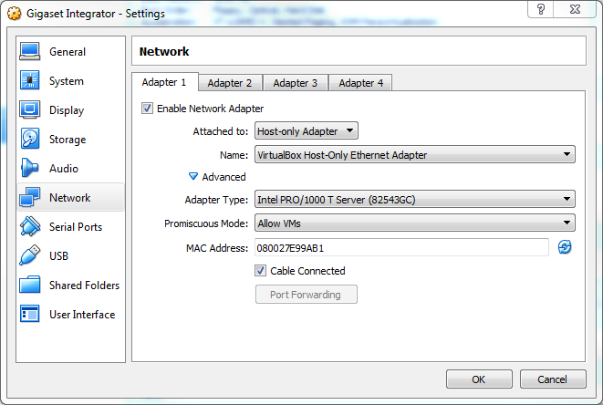Click the Gigaset Integrator gear title icon
The image size is (603, 405).
pyautogui.click(x=15, y=14)
